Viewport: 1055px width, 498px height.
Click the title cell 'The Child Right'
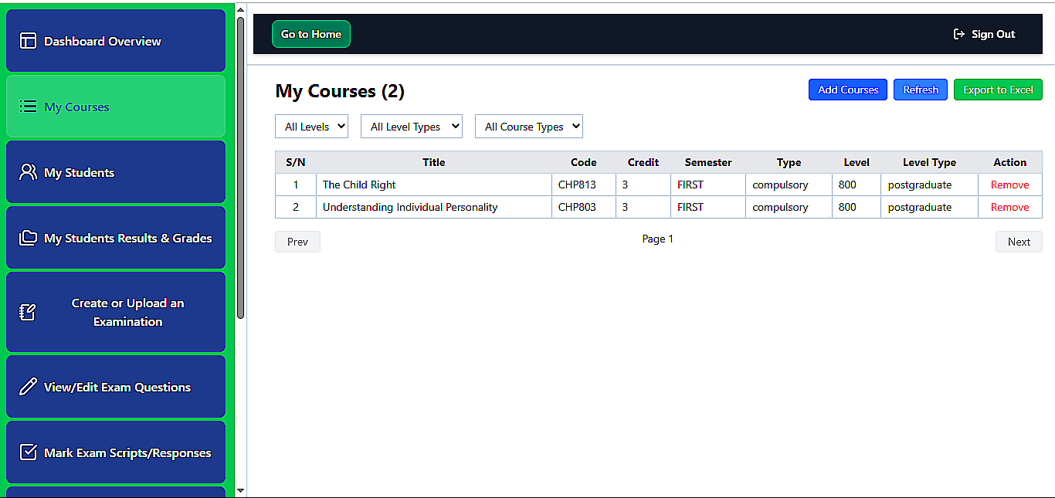tap(434, 185)
